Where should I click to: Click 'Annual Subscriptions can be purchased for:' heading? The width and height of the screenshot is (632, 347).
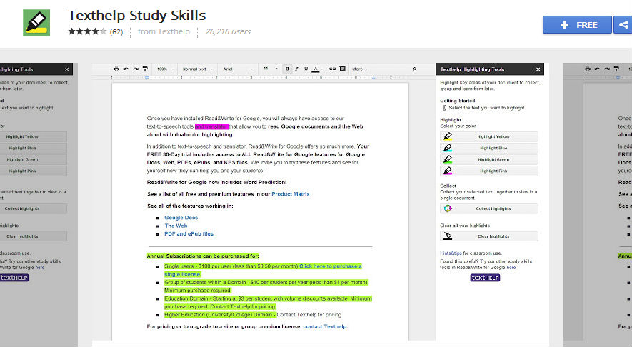tap(203, 256)
